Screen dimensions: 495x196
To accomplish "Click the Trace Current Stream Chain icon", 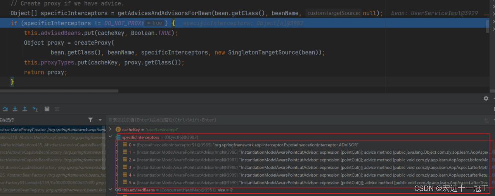I will 57,109.
